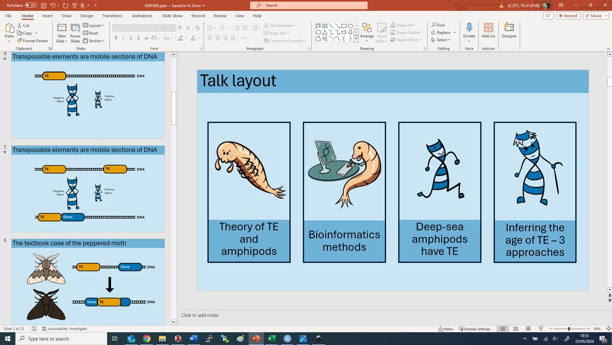Select slide 5 thumbnail
This screenshot has height=345, width=612.
tap(88, 189)
